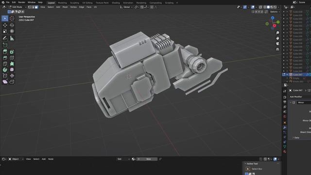The width and height of the screenshot is (311, 175).
Task: Switch to the Shading workspace tab
Action: pyautogui.click(x=116, y=3)
